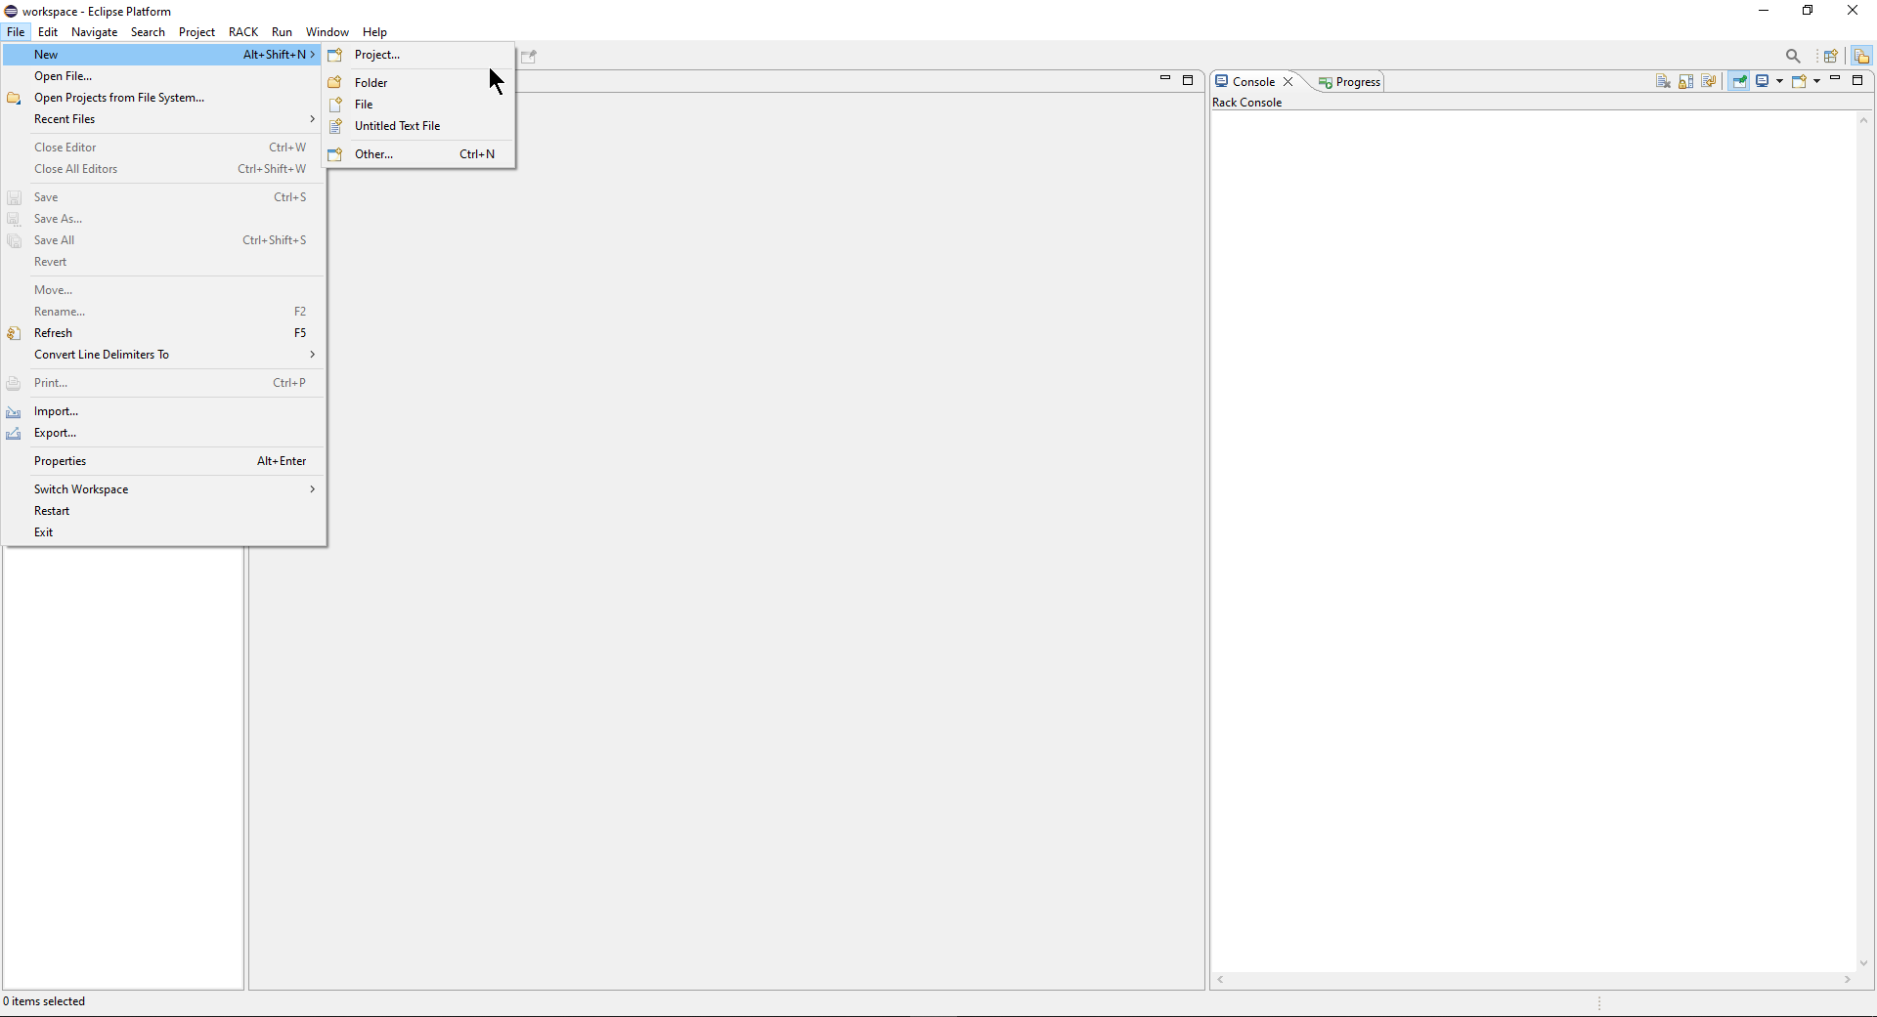Click the Open Perspective icon
Screen dimensions: 1877x1017
(x=1831, y=57)
